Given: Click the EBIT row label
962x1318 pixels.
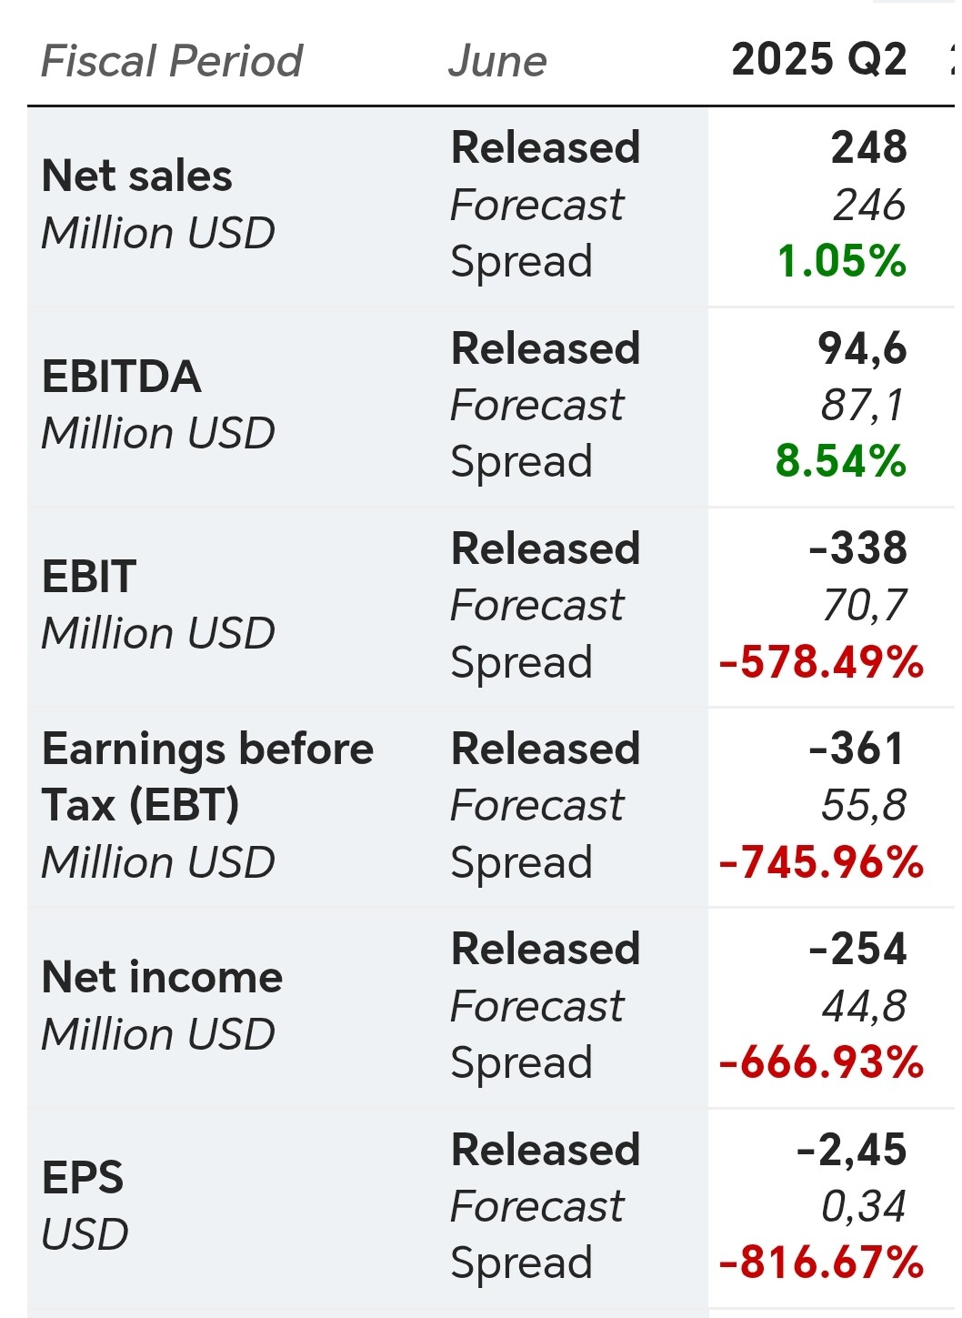Looking at the screenshot, I should [x=89, y=577].
